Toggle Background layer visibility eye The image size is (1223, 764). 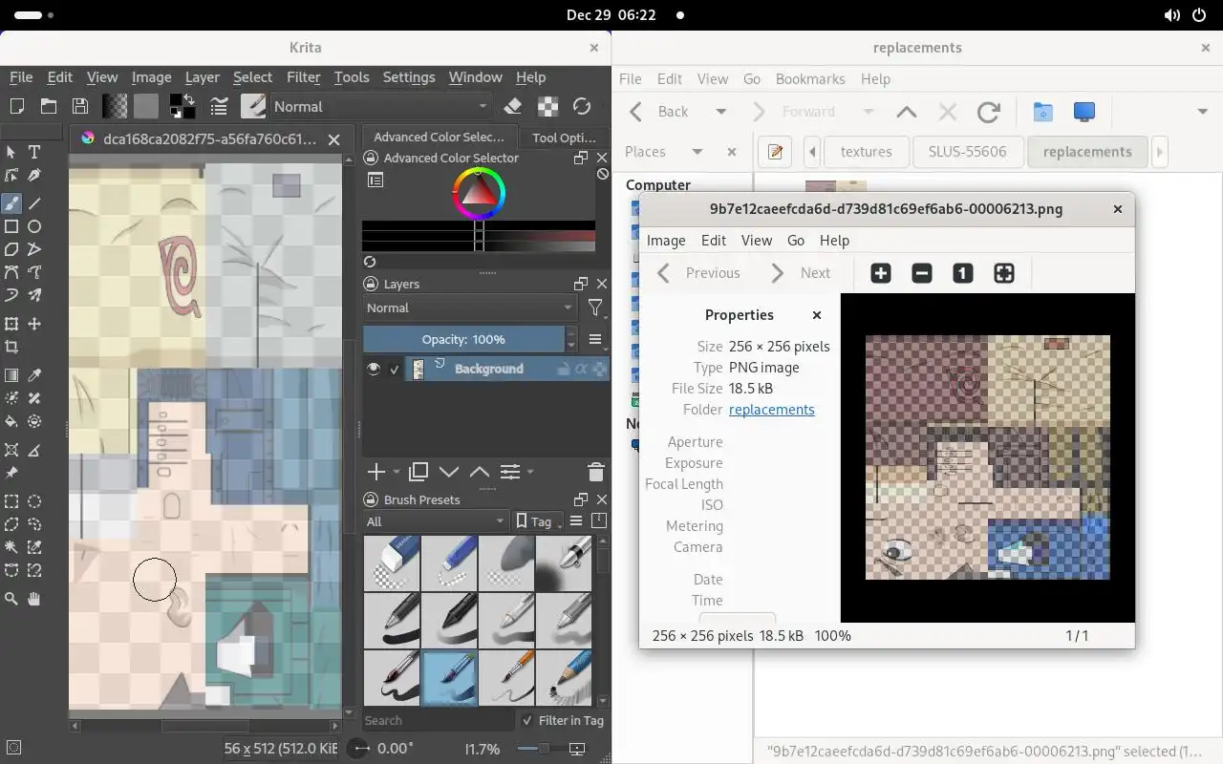coord(374,369)
